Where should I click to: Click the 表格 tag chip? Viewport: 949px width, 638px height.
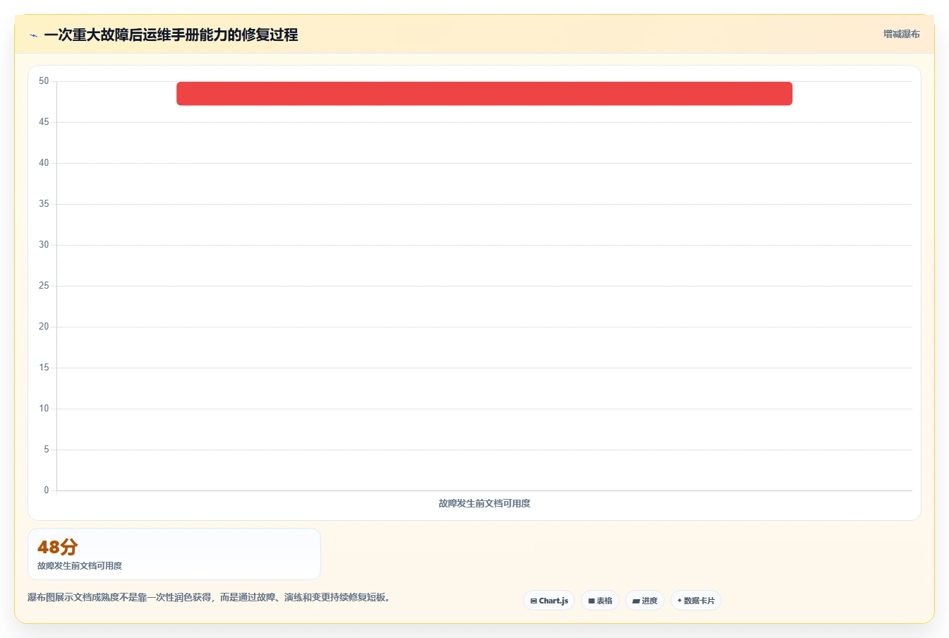pyautogui.click(x=600, y=601)
